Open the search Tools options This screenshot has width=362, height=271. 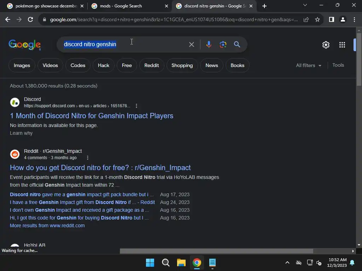pos(338,65)
